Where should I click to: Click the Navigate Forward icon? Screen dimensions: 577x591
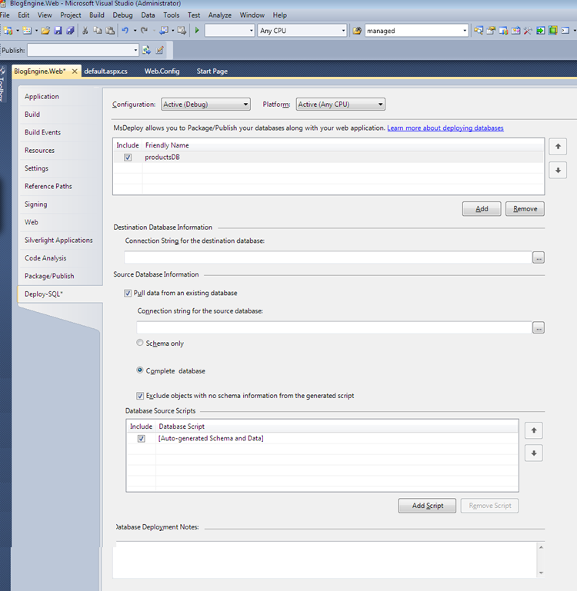point(182,31)
